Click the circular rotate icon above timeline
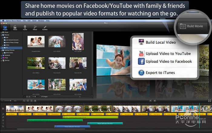Viewport: 212px width, 133px height. point(28,101)
